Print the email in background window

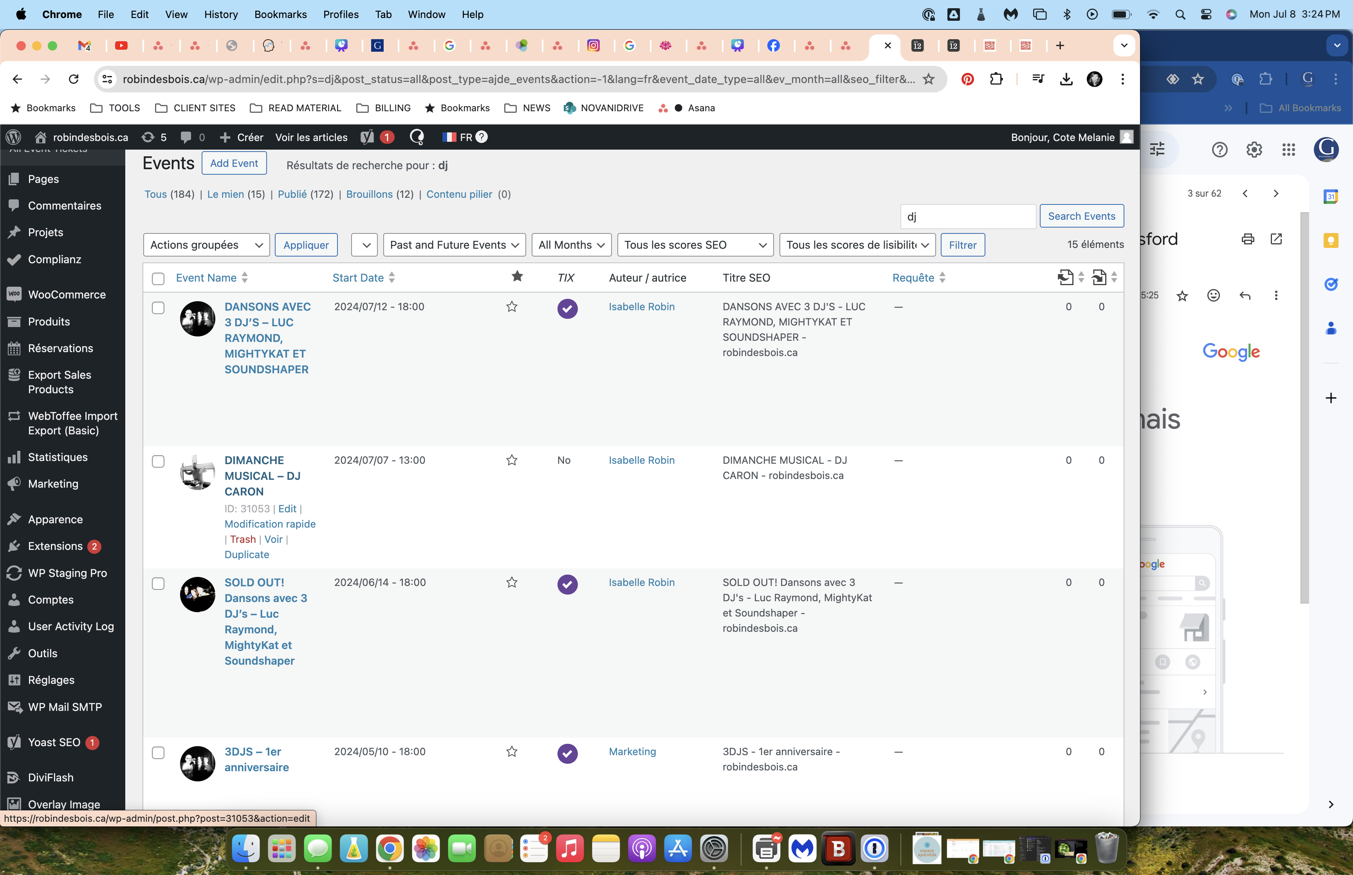(x=1247, y=239)
